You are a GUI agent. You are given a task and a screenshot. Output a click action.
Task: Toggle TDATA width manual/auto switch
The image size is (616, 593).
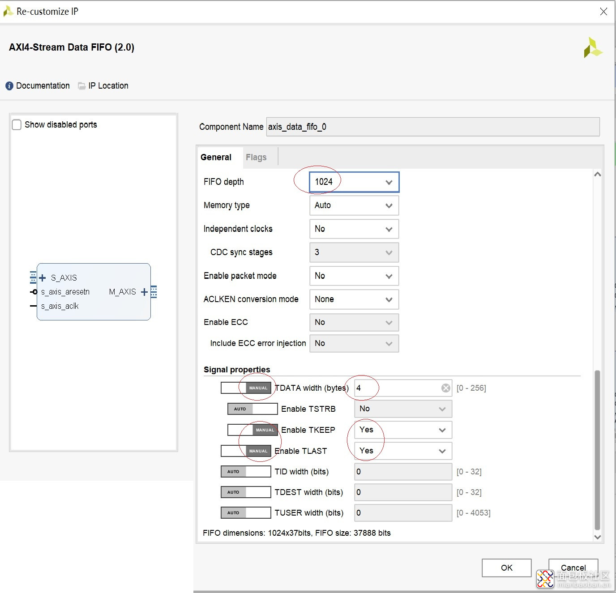pyautogui.click(x=246, y=388)
